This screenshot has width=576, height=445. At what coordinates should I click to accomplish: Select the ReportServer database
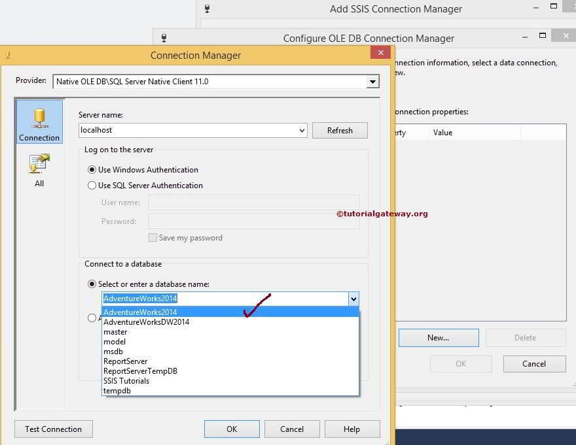(230, 361)
